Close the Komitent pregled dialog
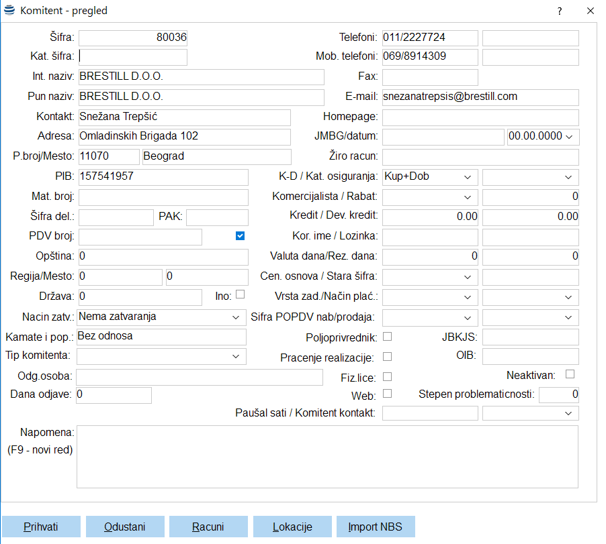The height and width of the screenshot is (544, 606). [x=591, y=11]
